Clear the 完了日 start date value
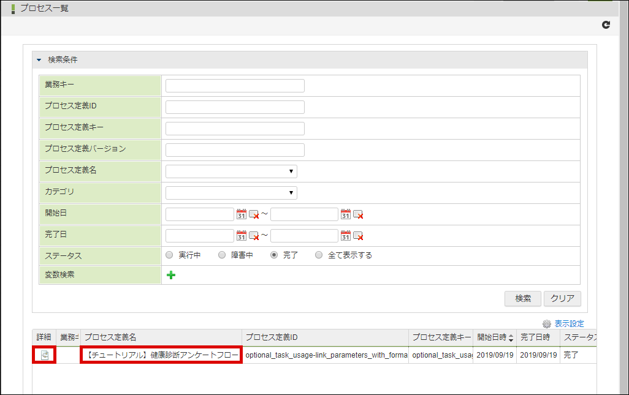This screenshot has width=629, height=395. [x=254, y=236]
